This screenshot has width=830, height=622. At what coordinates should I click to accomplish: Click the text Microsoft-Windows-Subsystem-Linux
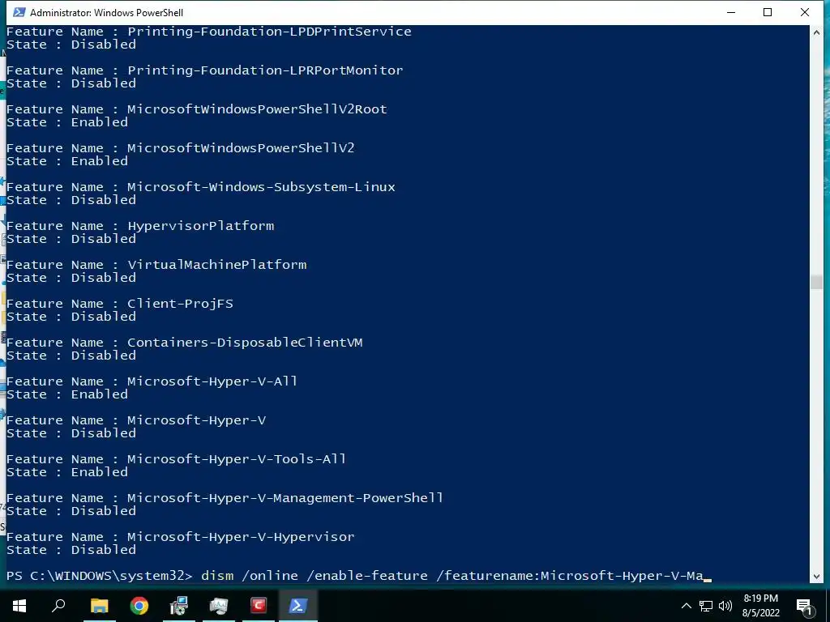click(262, 187)
